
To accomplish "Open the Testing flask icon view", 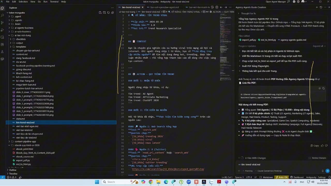I will pos(2,52).
